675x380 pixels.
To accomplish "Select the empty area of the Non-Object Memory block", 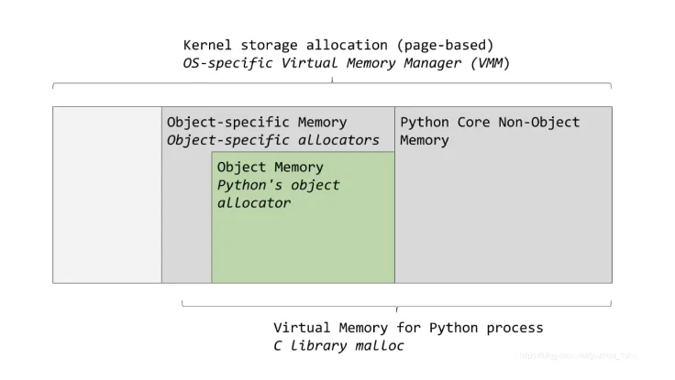I will tap(503, 220).
